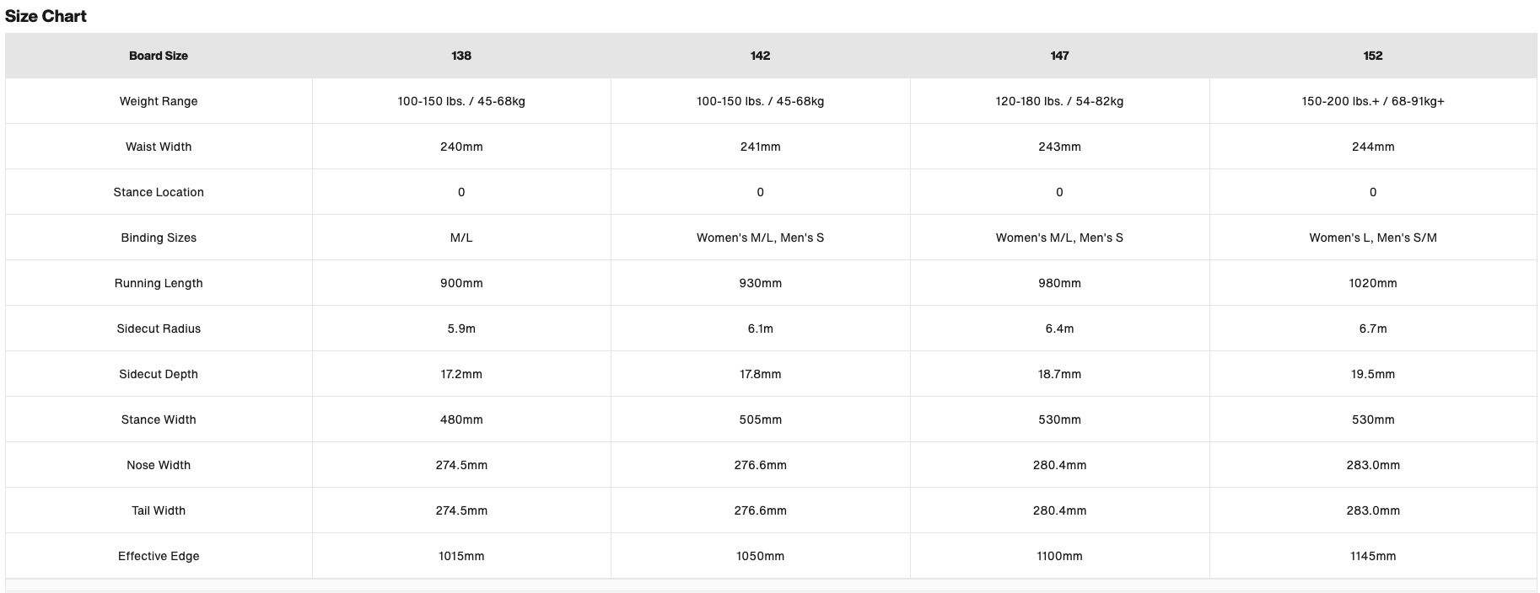The height and width of the screenshot is (593, 1540).
Task: Click the Effective Edge row label
Action: tap(159, 556)
